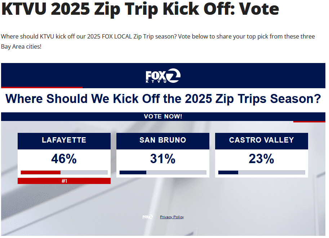Choose the Castro Valley option header
329x238 pixels.
pos(262,140)
